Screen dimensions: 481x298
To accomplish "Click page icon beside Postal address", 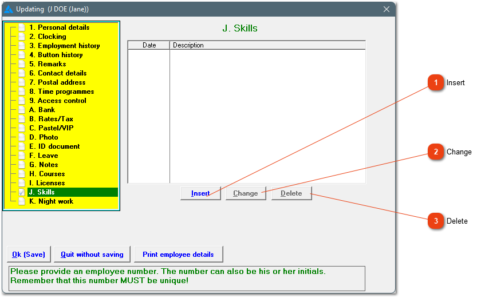I will (22, 83).
